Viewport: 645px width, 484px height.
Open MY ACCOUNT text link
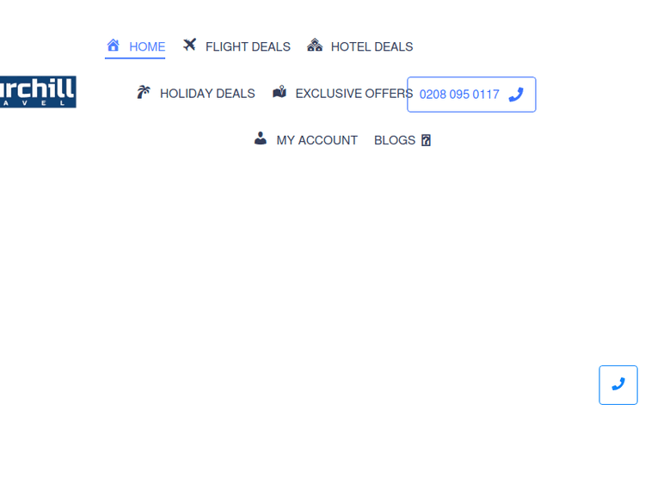[316, 140]
